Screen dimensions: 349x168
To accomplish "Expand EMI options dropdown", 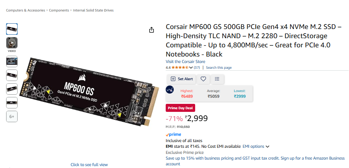I will 256,147.
